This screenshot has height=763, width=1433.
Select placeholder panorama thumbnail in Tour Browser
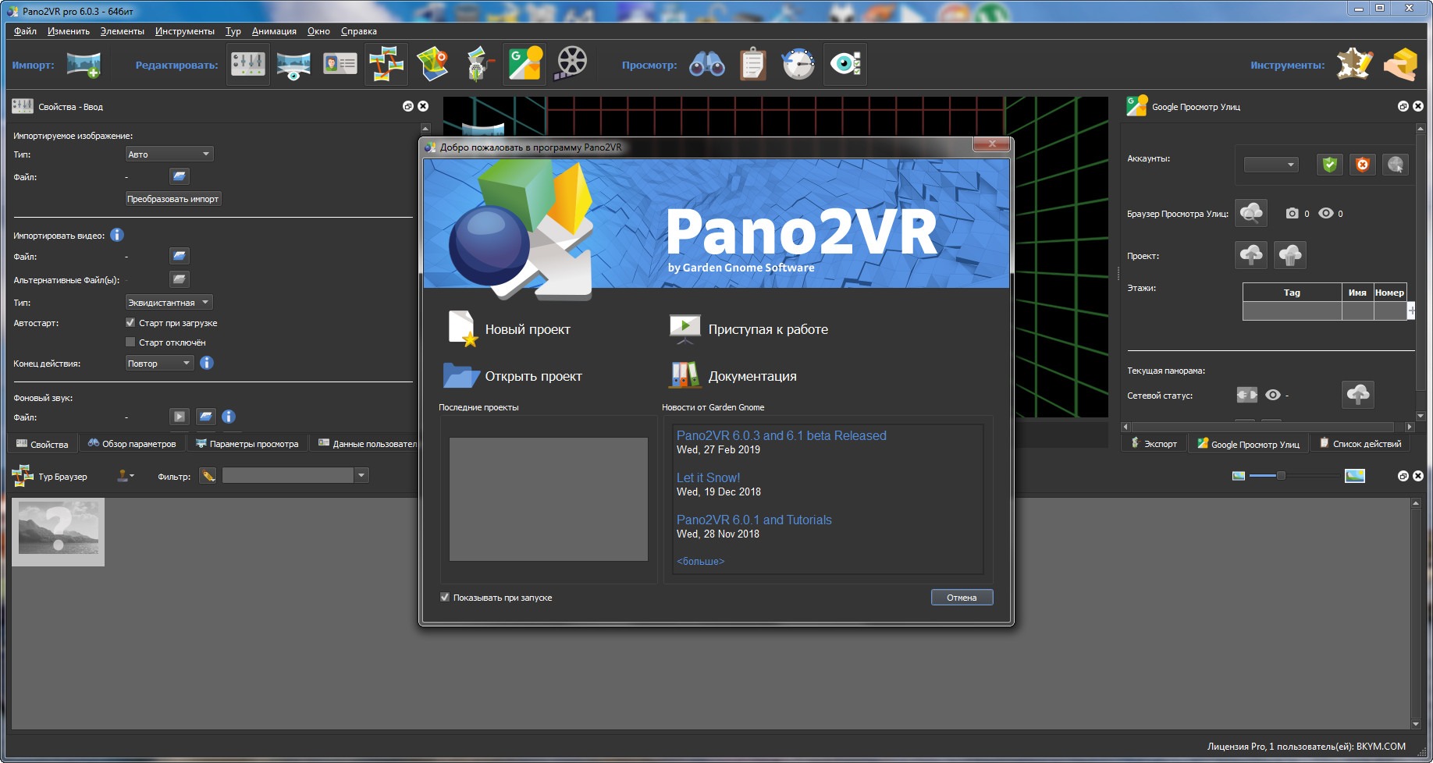coord(58,532)
